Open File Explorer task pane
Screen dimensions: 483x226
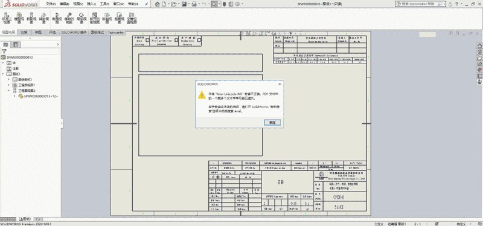pos(479,57)
